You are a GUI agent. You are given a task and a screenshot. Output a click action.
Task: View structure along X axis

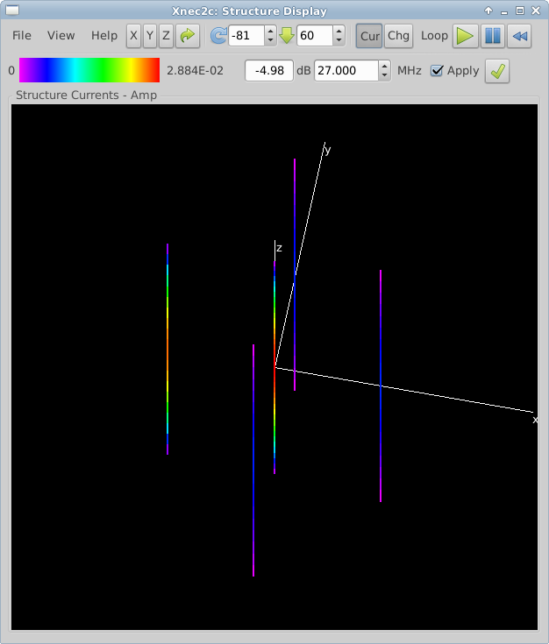point(133,36)
